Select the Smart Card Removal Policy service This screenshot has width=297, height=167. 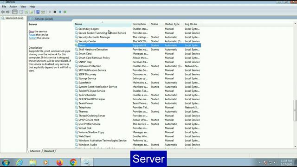[137, 58]
